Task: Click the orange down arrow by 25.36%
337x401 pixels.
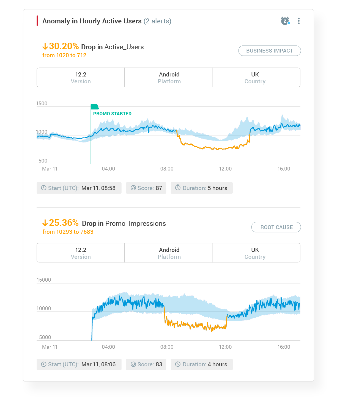Action: tap(45, 223)
